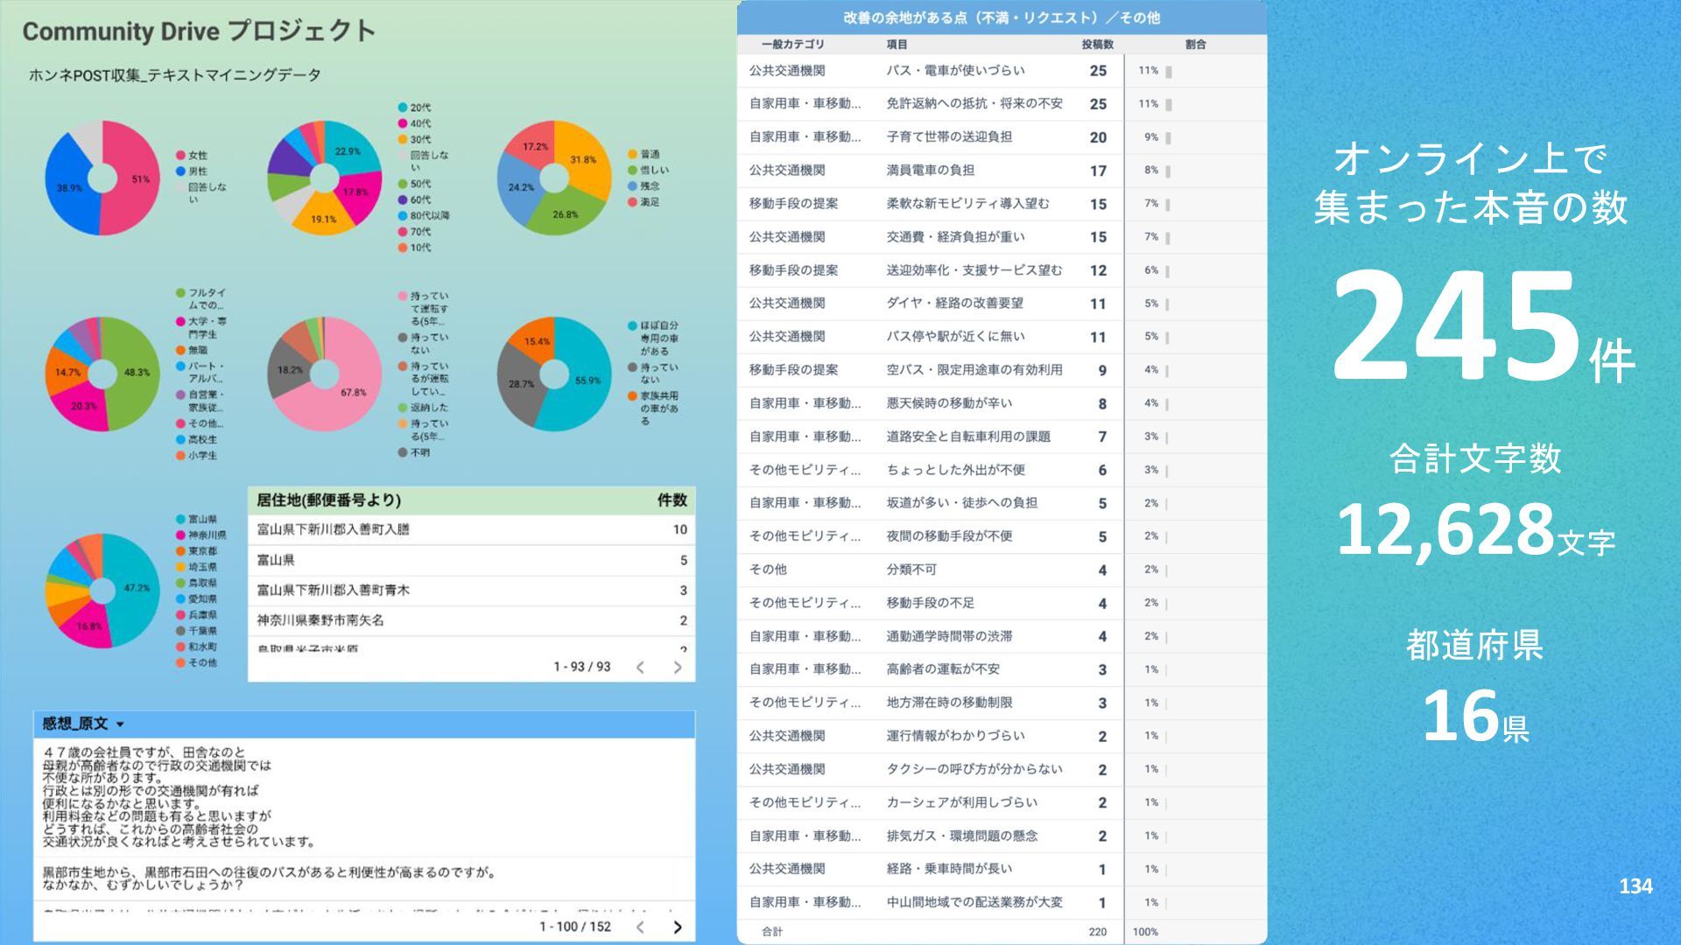Click the 割合 column header
This screenshot has width=1681, height=945.
coord(1194,44)
